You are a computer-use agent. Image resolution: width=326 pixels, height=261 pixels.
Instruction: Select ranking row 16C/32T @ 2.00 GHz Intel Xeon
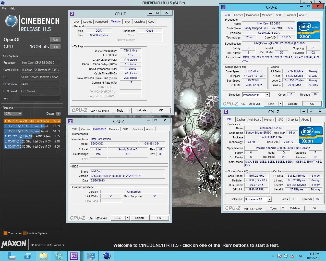tap(32, 121)
